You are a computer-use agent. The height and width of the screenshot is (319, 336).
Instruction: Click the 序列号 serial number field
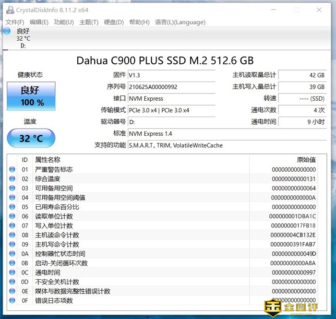(171, 87)
